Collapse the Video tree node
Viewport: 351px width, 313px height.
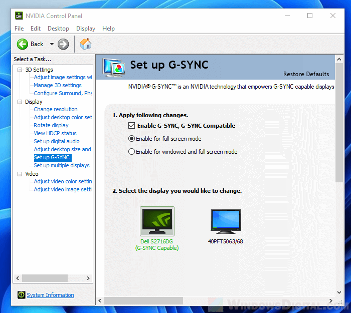pyautogui.click(x=20, y=174)
